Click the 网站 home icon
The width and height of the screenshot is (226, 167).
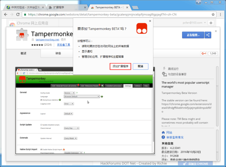[163, 132]
